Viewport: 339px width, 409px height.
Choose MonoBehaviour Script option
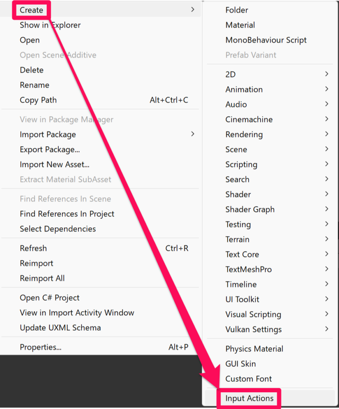(x=266, y=40)
